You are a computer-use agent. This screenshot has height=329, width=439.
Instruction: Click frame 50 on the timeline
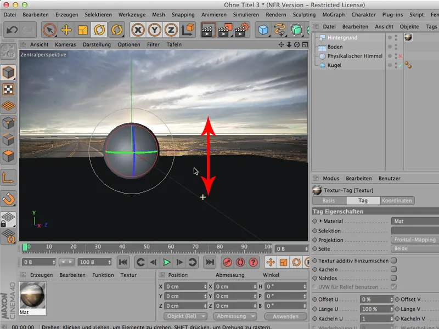[147, 247]
